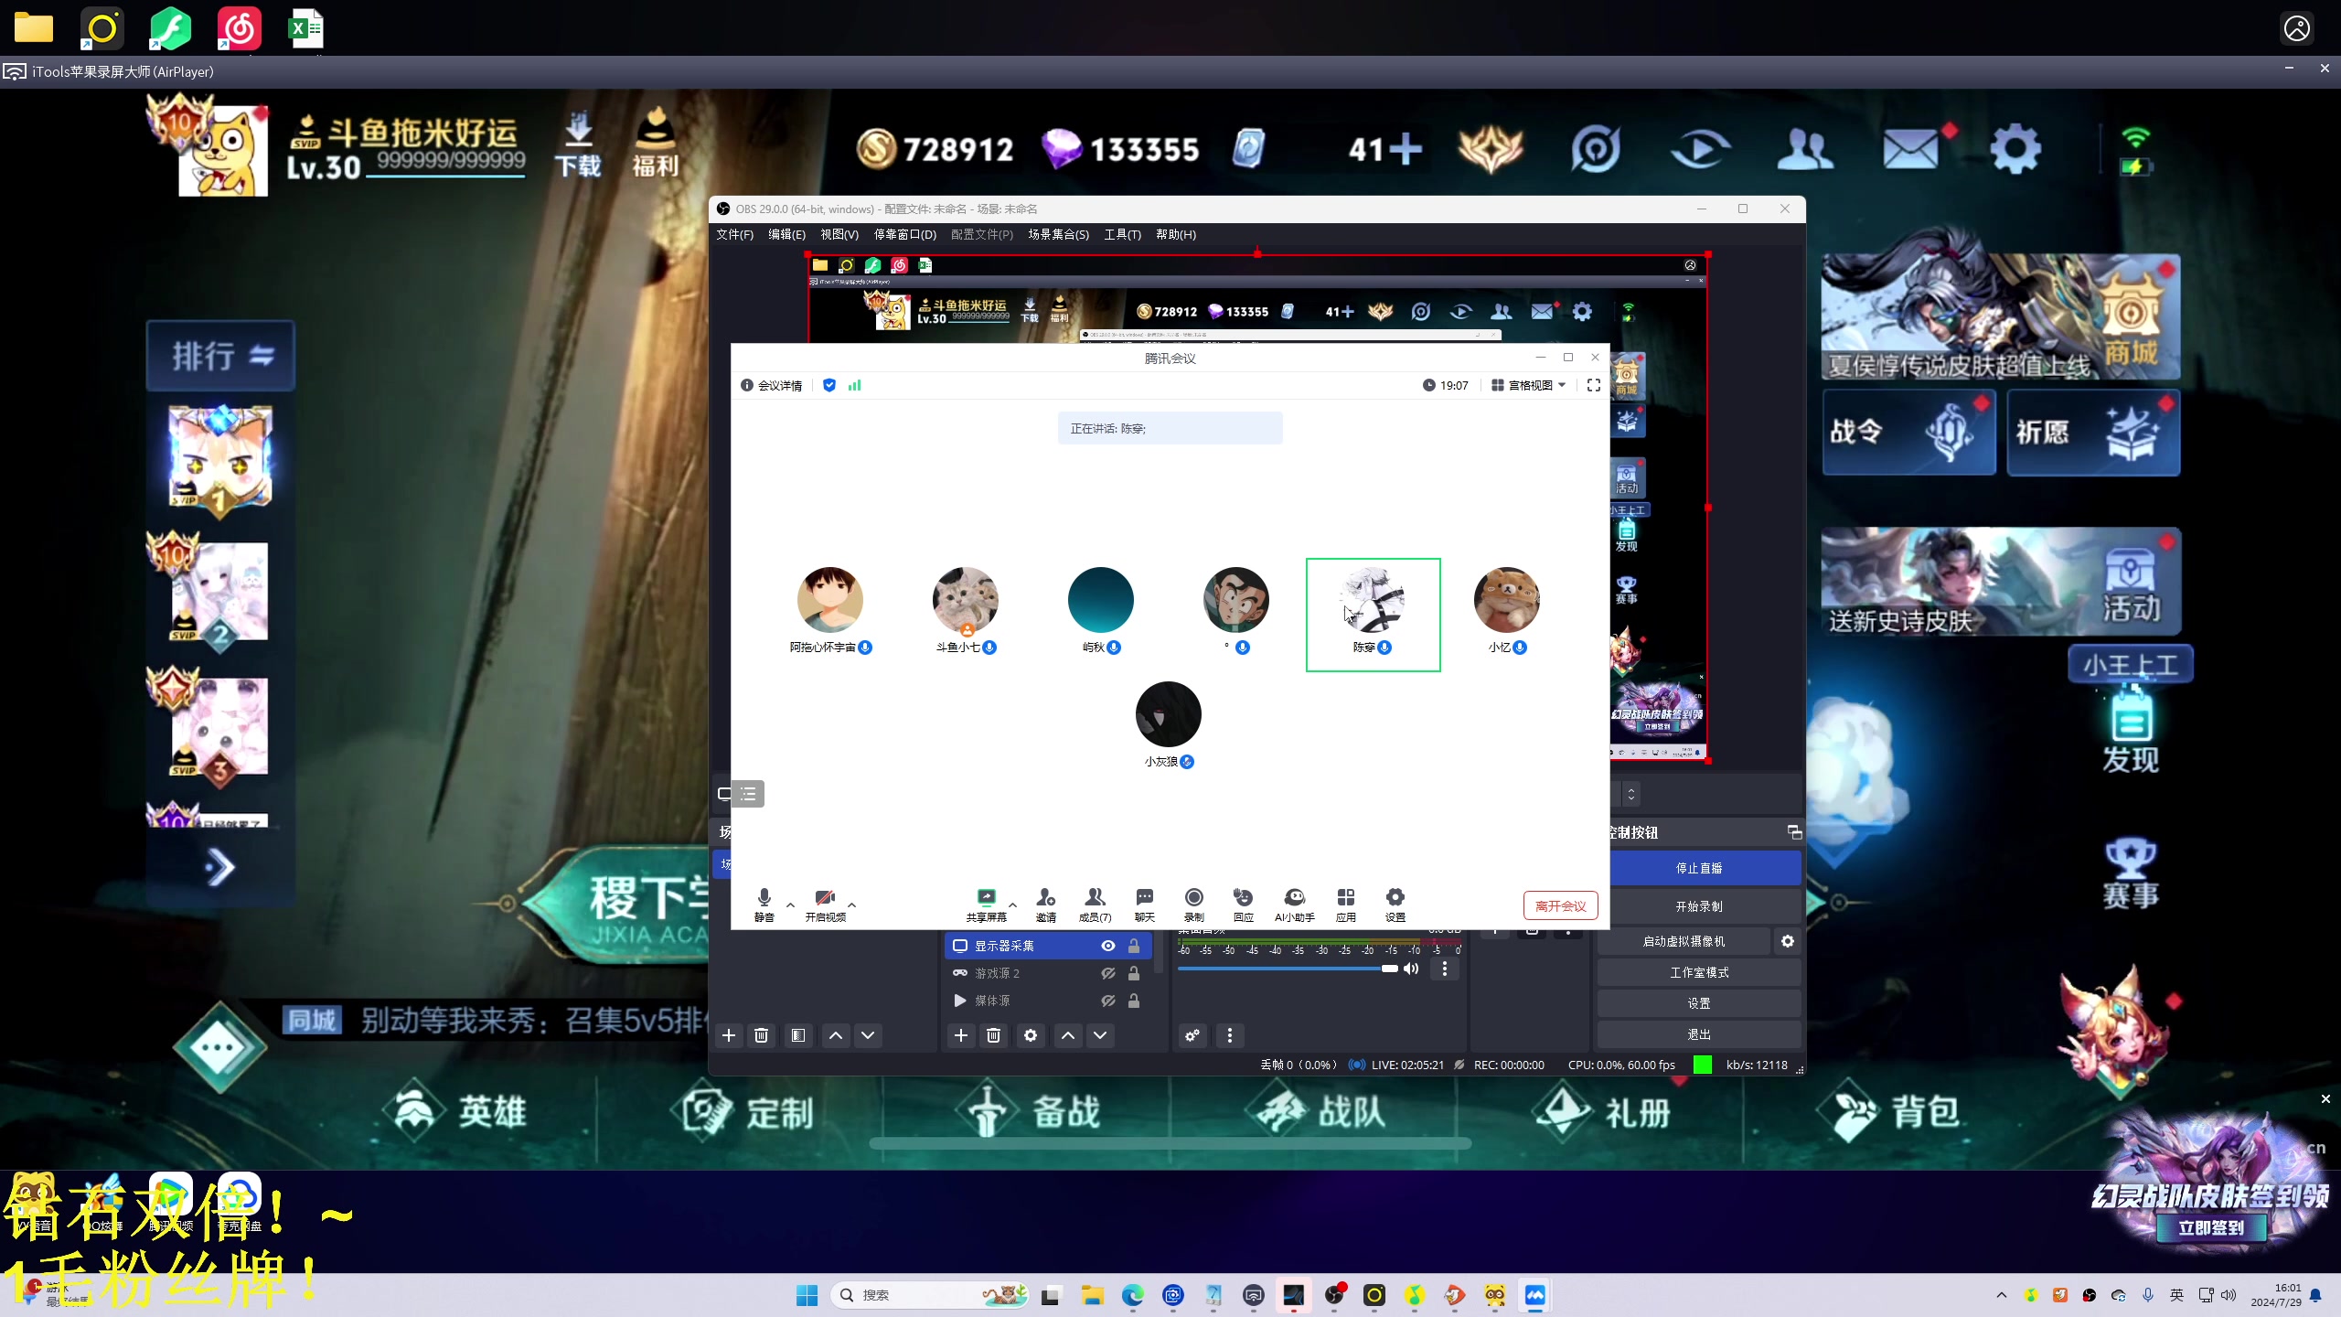Click the meeting security shield icon

[829, 385]
